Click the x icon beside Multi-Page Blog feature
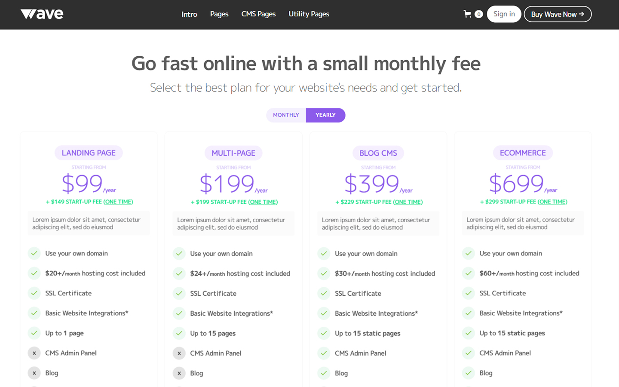619x387 pixels. click(179, 373)
